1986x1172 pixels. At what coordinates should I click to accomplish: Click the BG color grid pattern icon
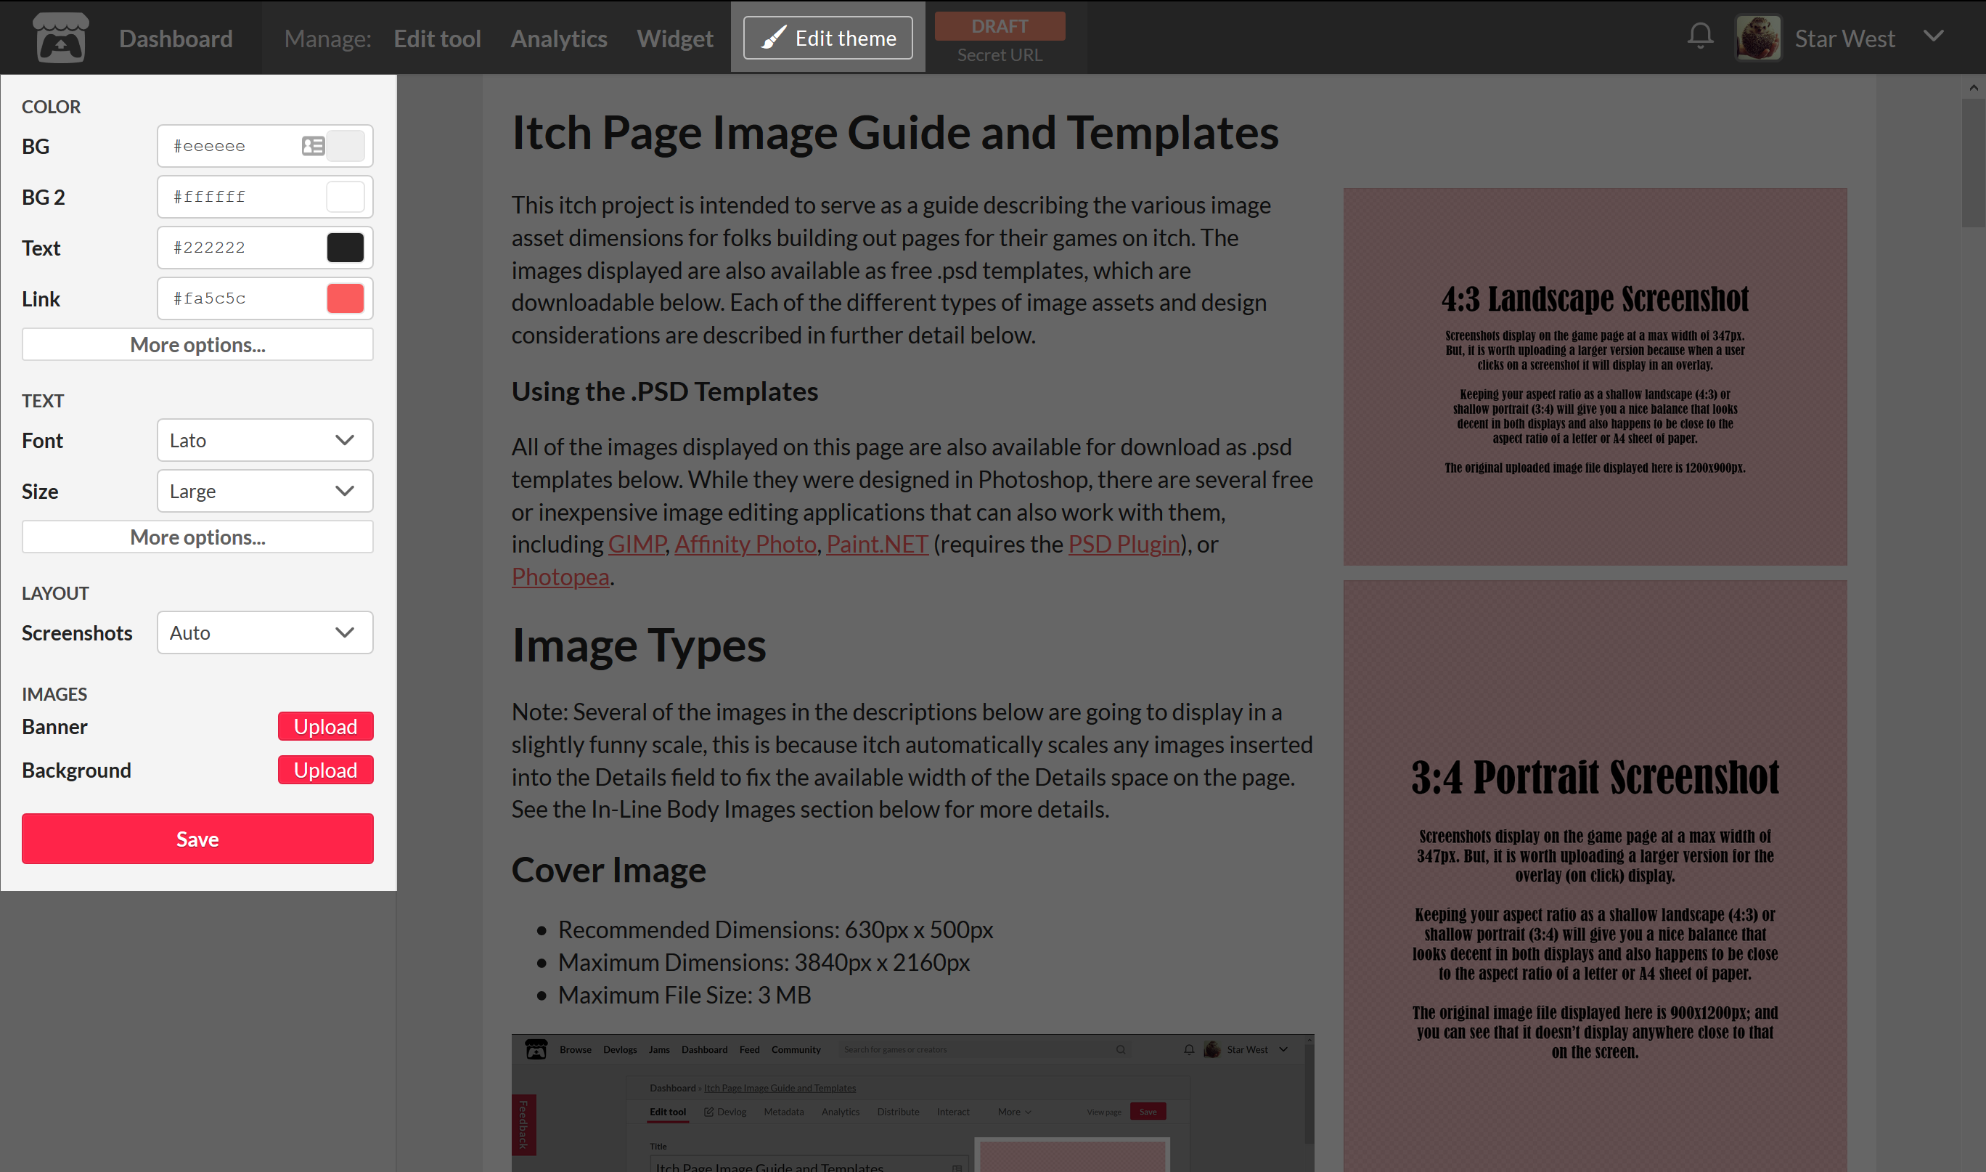pyautogui.click(x=312, y=145)
